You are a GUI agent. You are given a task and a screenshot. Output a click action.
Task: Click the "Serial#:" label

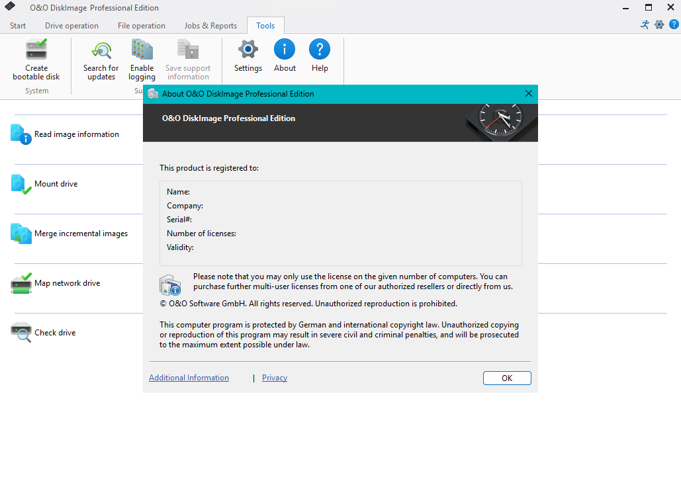[179, 220]
